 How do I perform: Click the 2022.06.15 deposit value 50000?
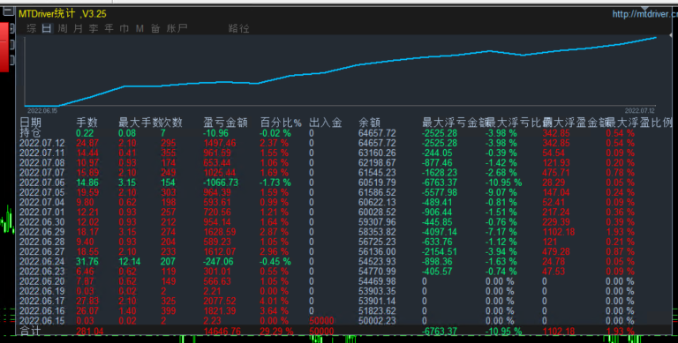click(x=321, y=321)
